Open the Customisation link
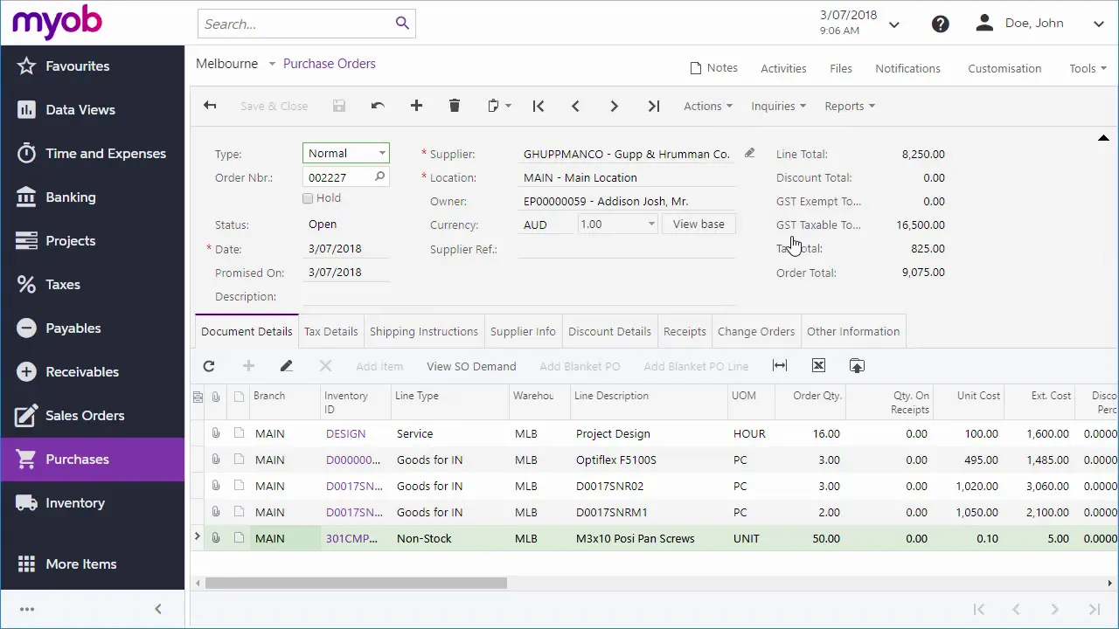 pos(1004,68)
